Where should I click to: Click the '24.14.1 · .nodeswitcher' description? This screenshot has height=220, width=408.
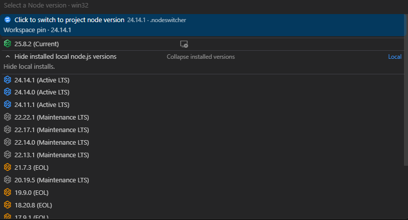[157, 20]
